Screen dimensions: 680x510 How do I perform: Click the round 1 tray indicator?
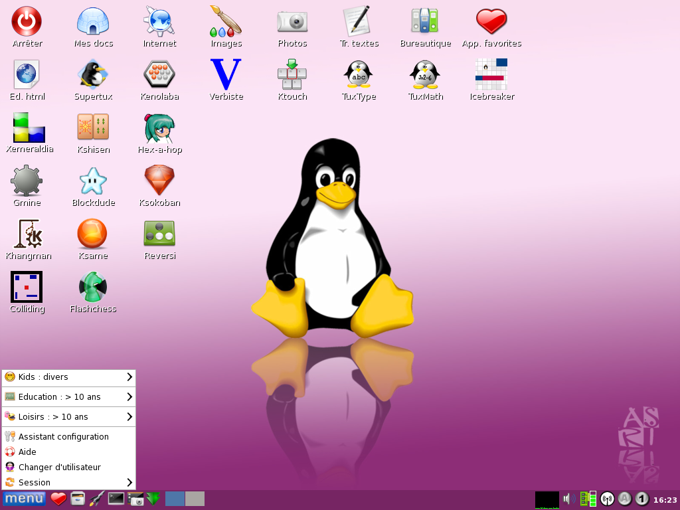point(642,499)
